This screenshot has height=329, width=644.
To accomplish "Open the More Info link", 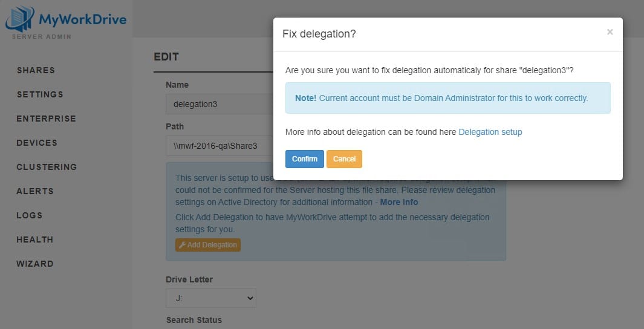I will (398, 202).
